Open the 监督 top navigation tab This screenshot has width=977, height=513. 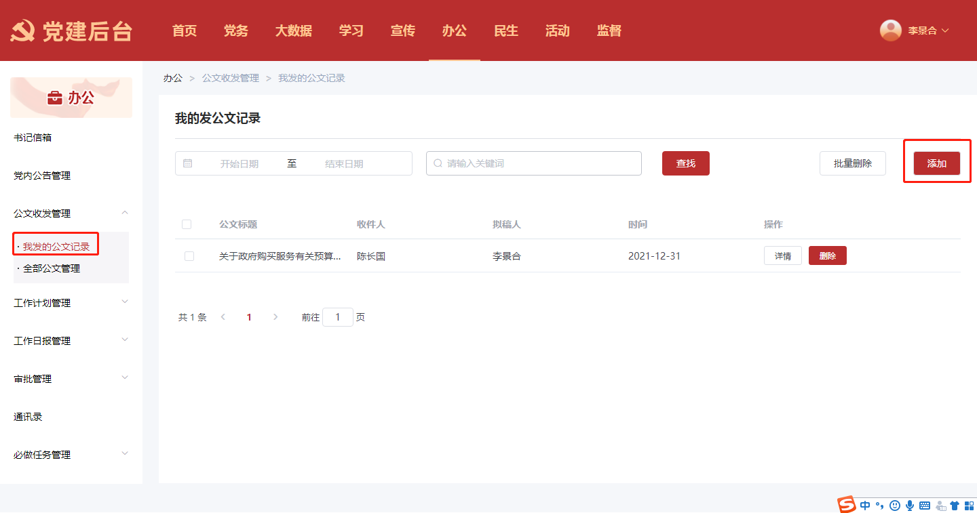coord(609,30)
